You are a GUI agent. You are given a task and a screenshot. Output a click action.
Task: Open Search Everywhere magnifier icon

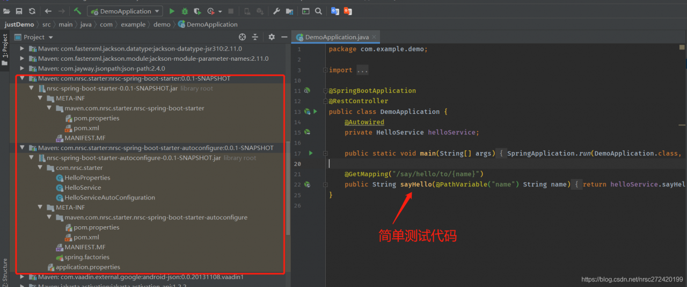click(x=318, y=11)
